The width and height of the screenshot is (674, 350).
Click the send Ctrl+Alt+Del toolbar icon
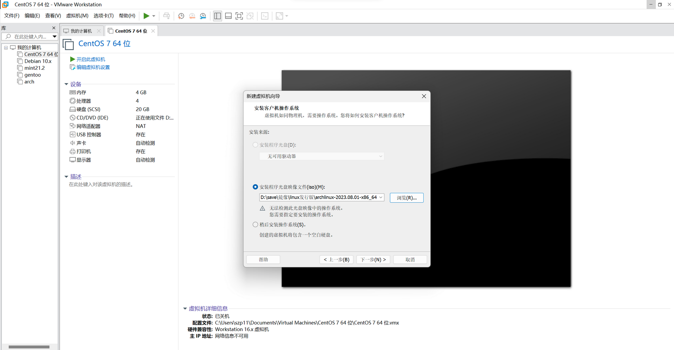(166, 16)
